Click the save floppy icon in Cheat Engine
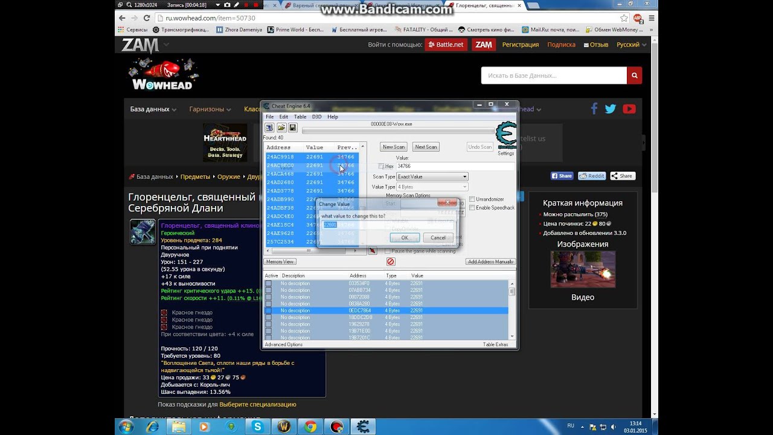The height and width of the screenshot is (435, 773). pos(293,127)
